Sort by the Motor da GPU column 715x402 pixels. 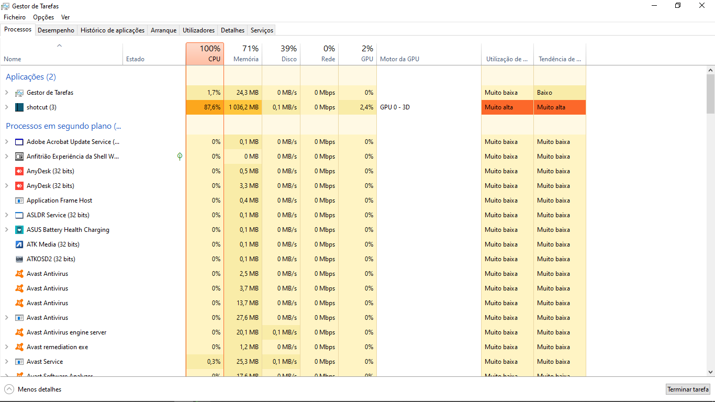coord(429,54)
